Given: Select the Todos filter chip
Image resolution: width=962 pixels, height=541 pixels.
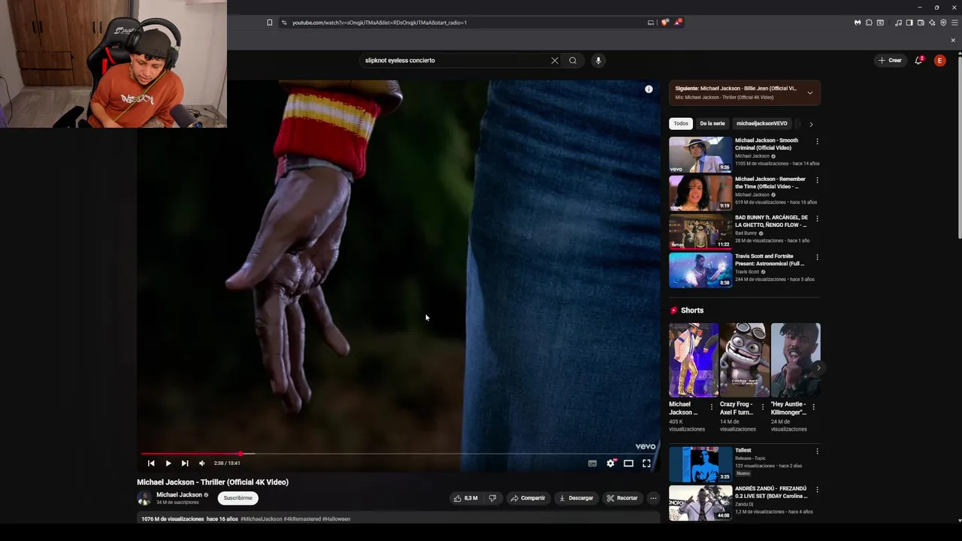Looking at the screenshot, I should (x=681, y=123).
